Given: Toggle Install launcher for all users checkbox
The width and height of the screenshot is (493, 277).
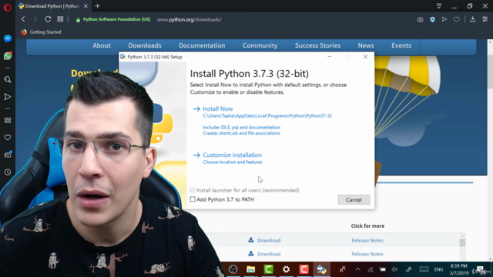Looking at the screenshot, I should point(193,190).
